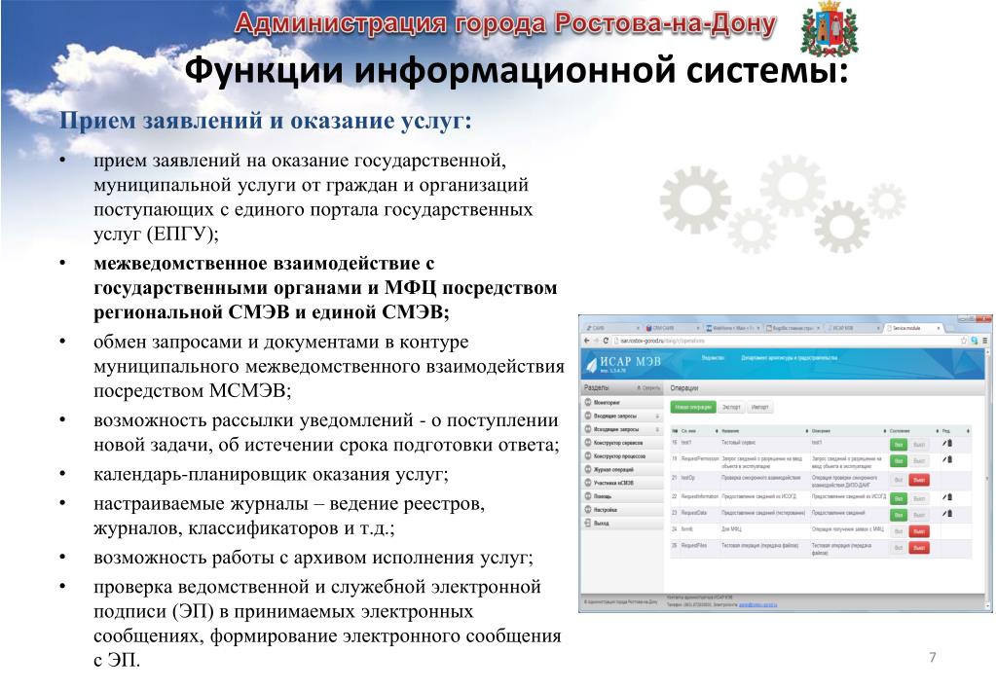Sort table by the Описание column arrow
The width and height of the screenshot is (996, 689).
(885, 431)
